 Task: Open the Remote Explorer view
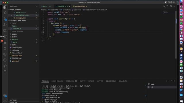point(5,31)
